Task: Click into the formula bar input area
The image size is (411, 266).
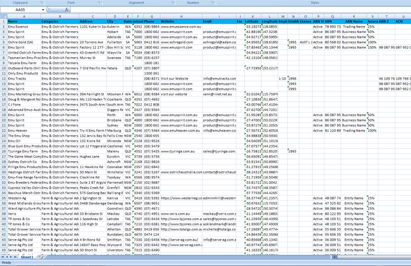Action: coord(240,10)
